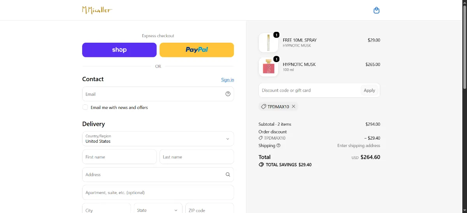Click the Express checkout label
Image resolution: width=467 pixels, height=213 pixels.
(x=158, y=36)
